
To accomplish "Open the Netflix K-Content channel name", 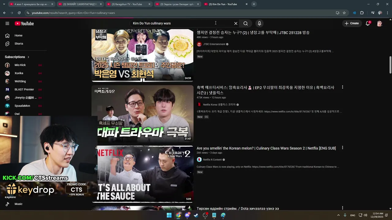I will [x=212, y=159].
